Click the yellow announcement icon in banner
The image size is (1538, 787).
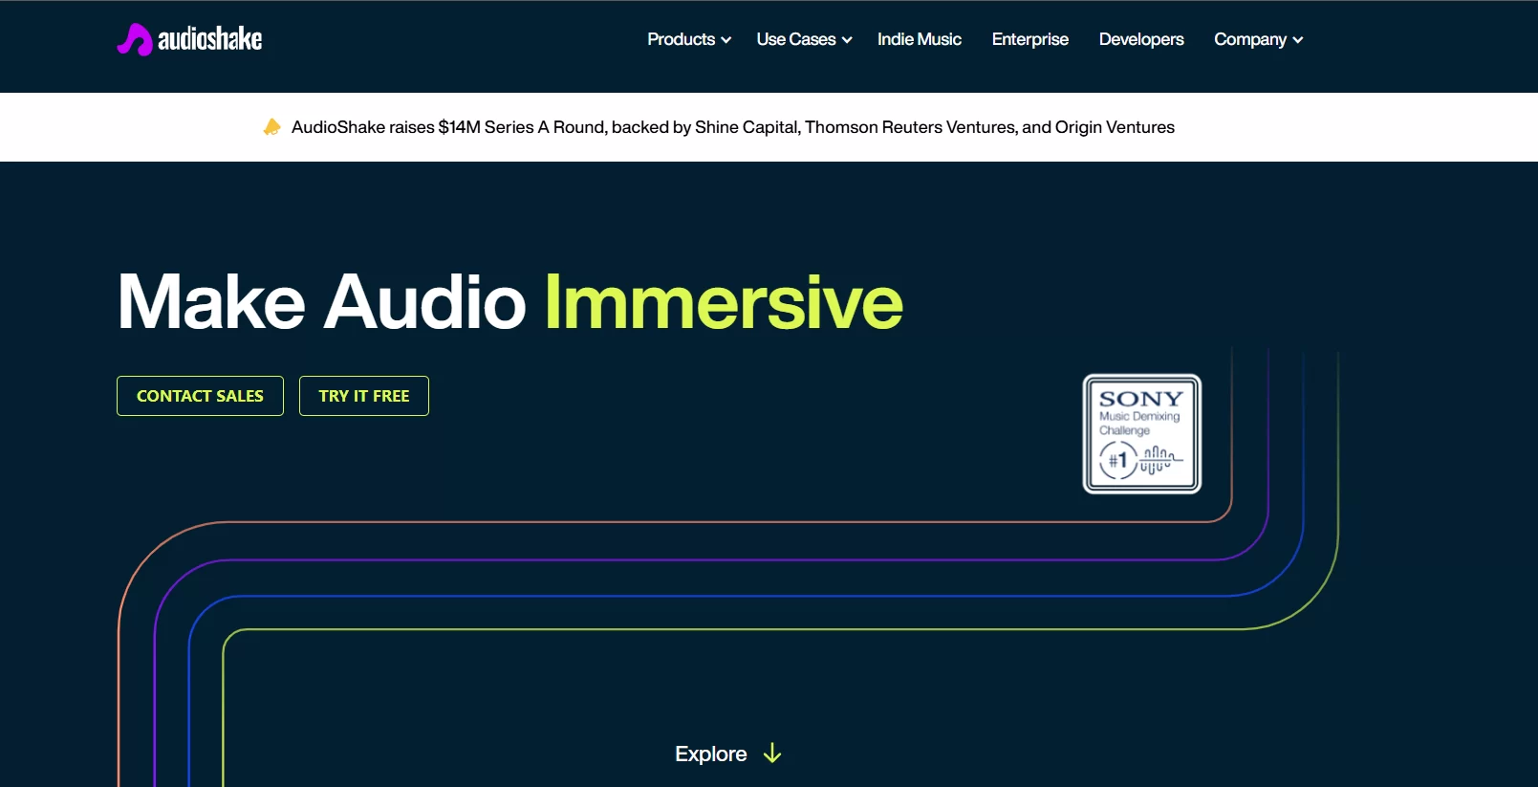(272, 127)
